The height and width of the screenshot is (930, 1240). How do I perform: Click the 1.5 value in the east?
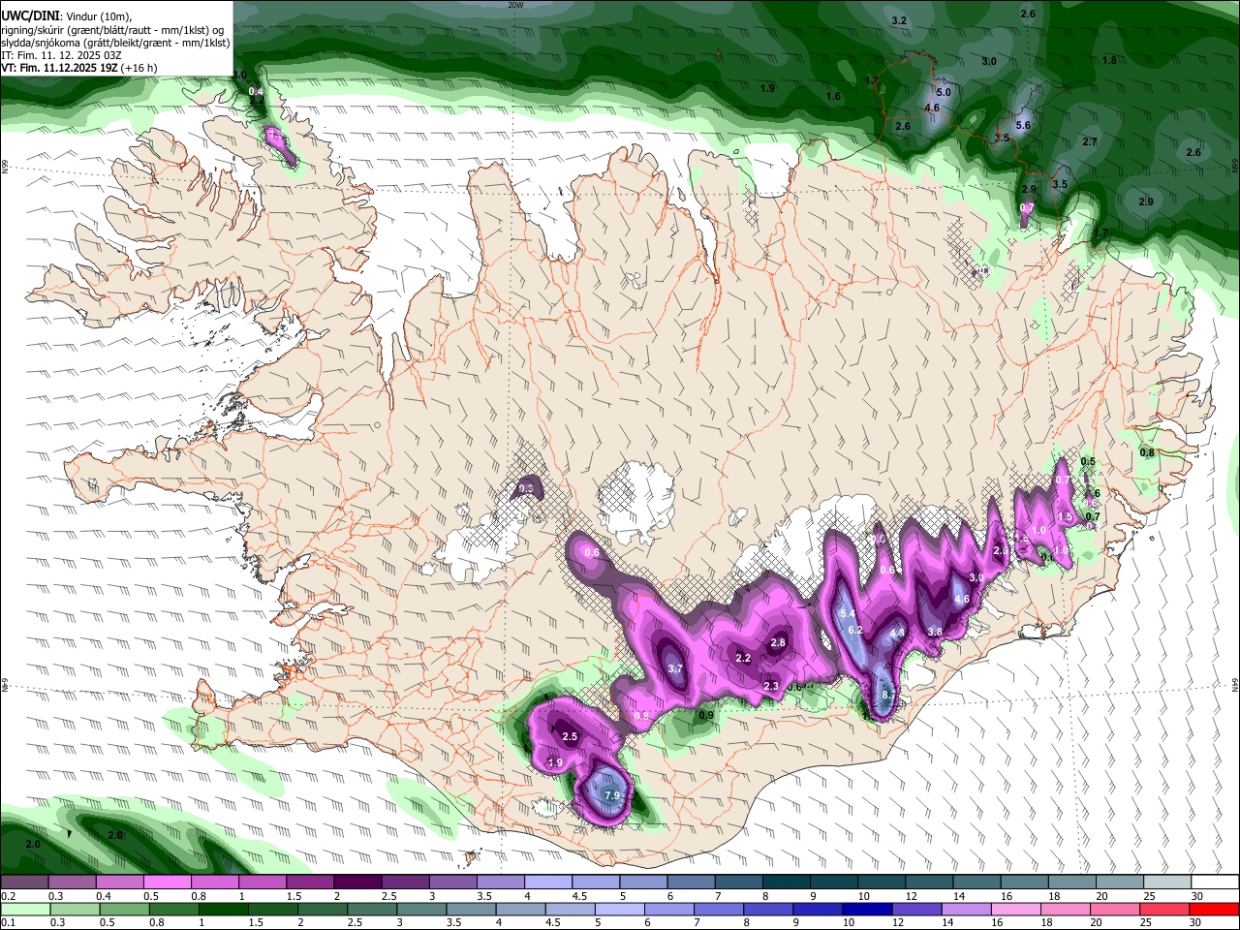click(x=1066, y=517)
